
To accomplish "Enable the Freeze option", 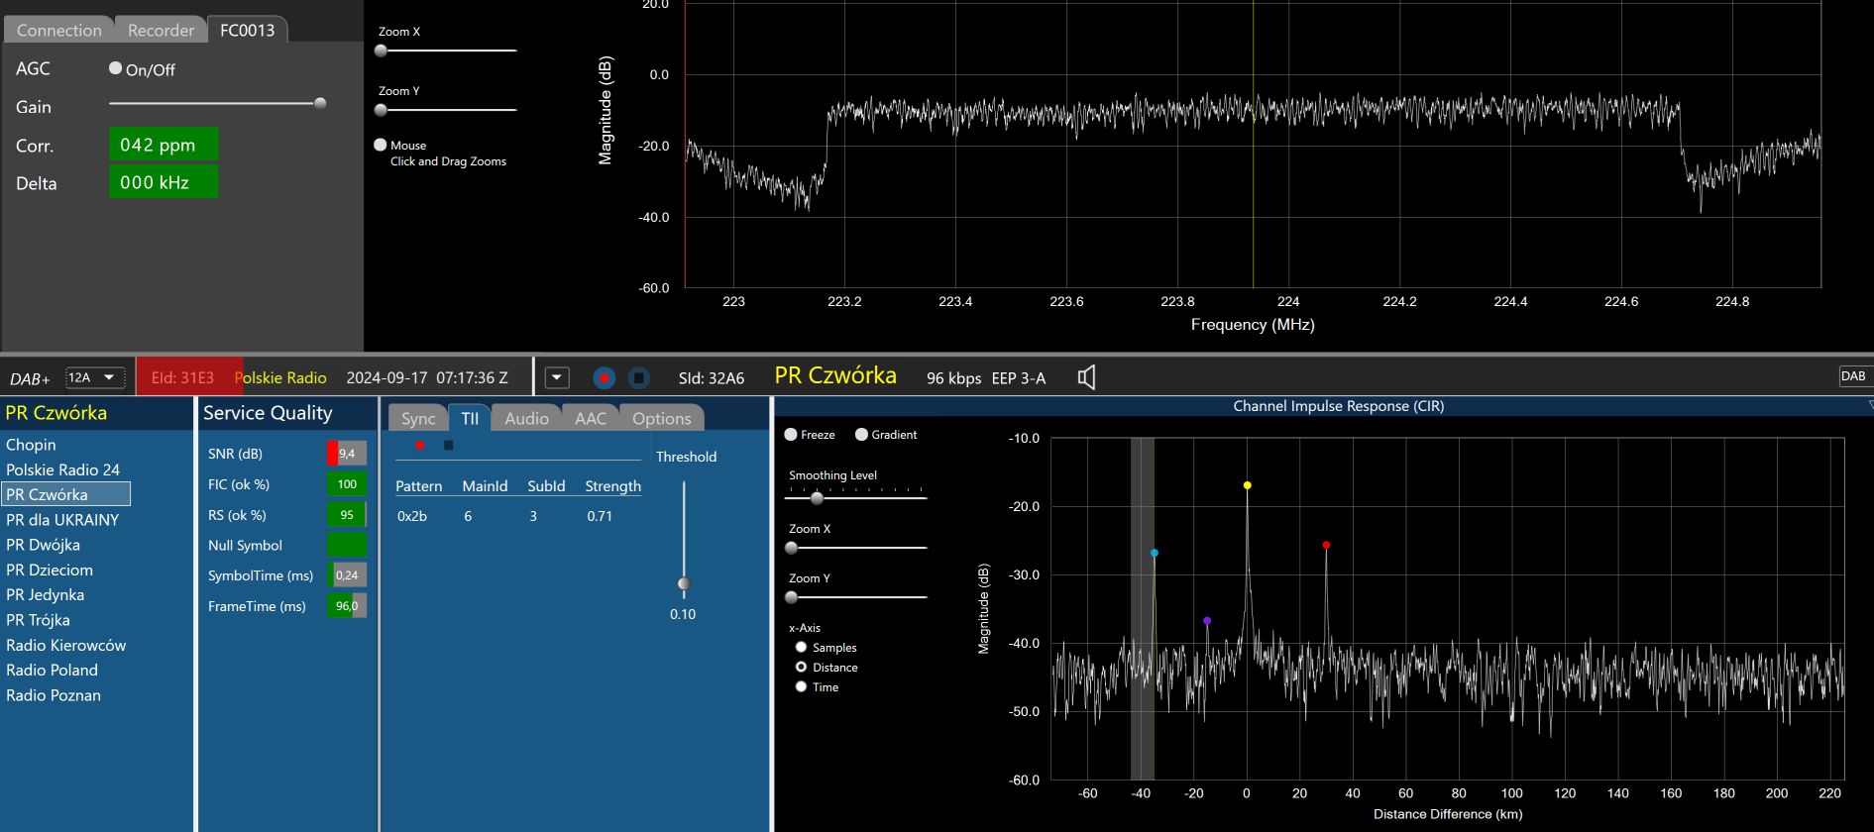I will coord(791,435).
